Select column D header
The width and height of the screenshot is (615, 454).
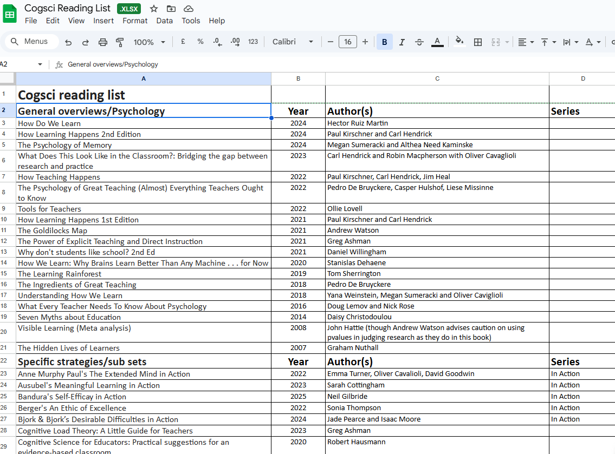[582, 79]
